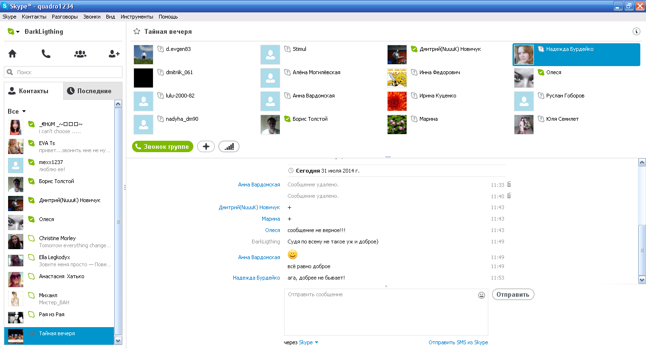The height and width of the screenshot is (349, 646).
Task: Click the smiley emoticon in the chat
Action: [x=293, y=254]
